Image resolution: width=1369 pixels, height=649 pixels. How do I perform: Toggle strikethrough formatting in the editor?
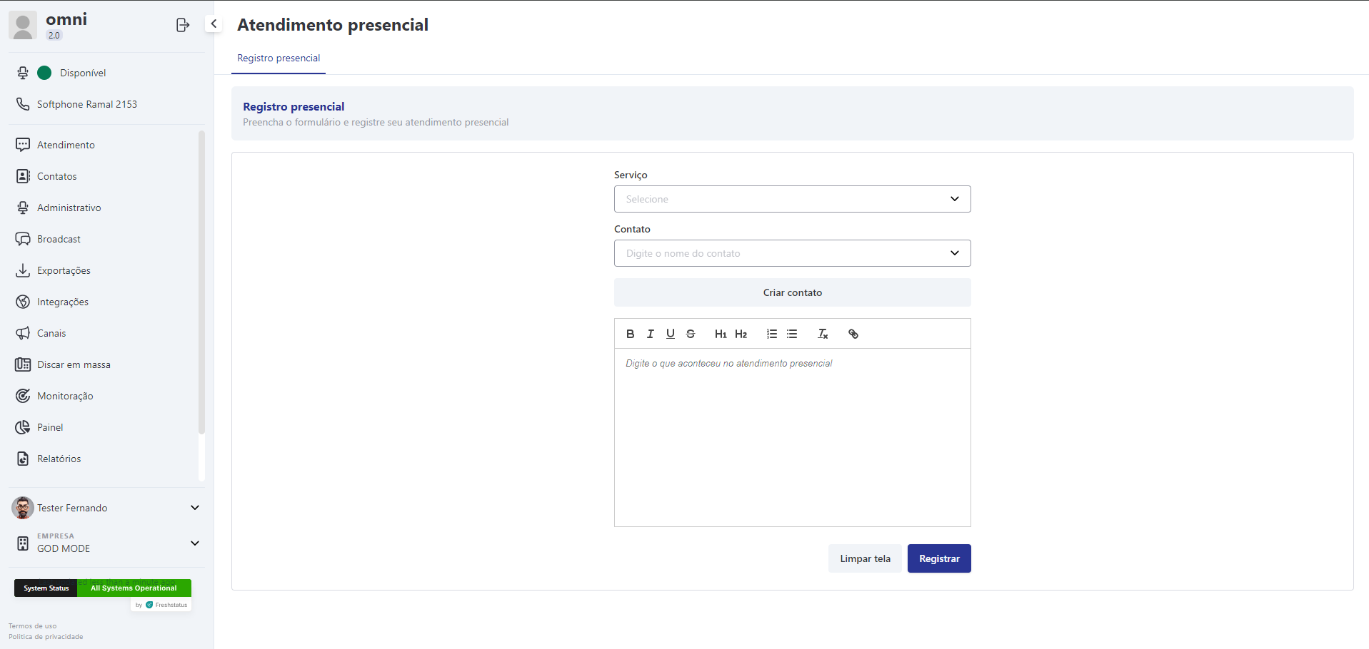pos(690,334)
